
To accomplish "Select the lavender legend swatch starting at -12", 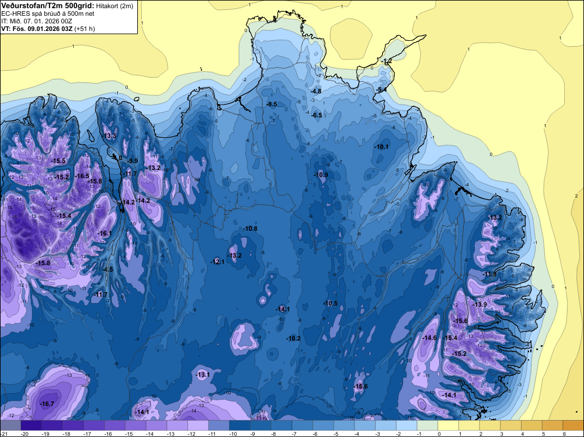I will [x=198, y=425].
